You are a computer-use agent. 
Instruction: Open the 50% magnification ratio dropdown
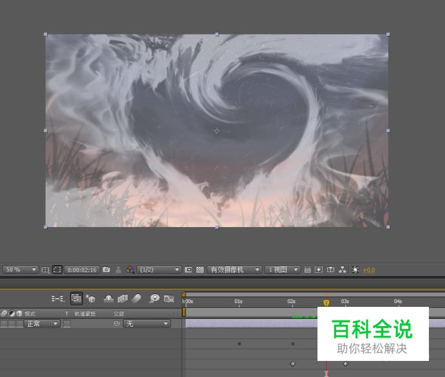point(21,270)
